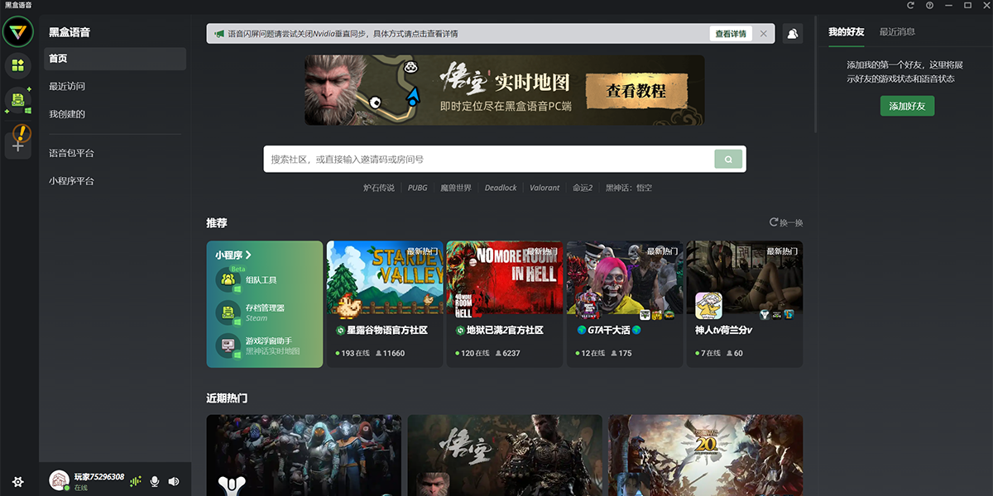Click the member count 6237
This screenshot has height=496, width=993.
[507, 353]
